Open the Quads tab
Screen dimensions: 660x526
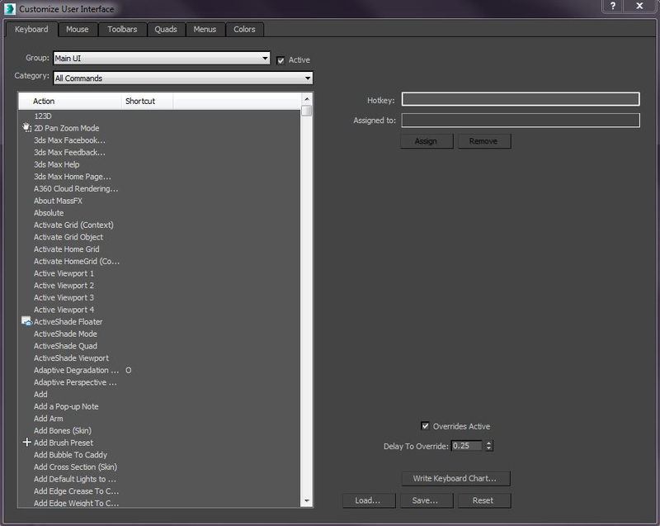coord(166,30)
